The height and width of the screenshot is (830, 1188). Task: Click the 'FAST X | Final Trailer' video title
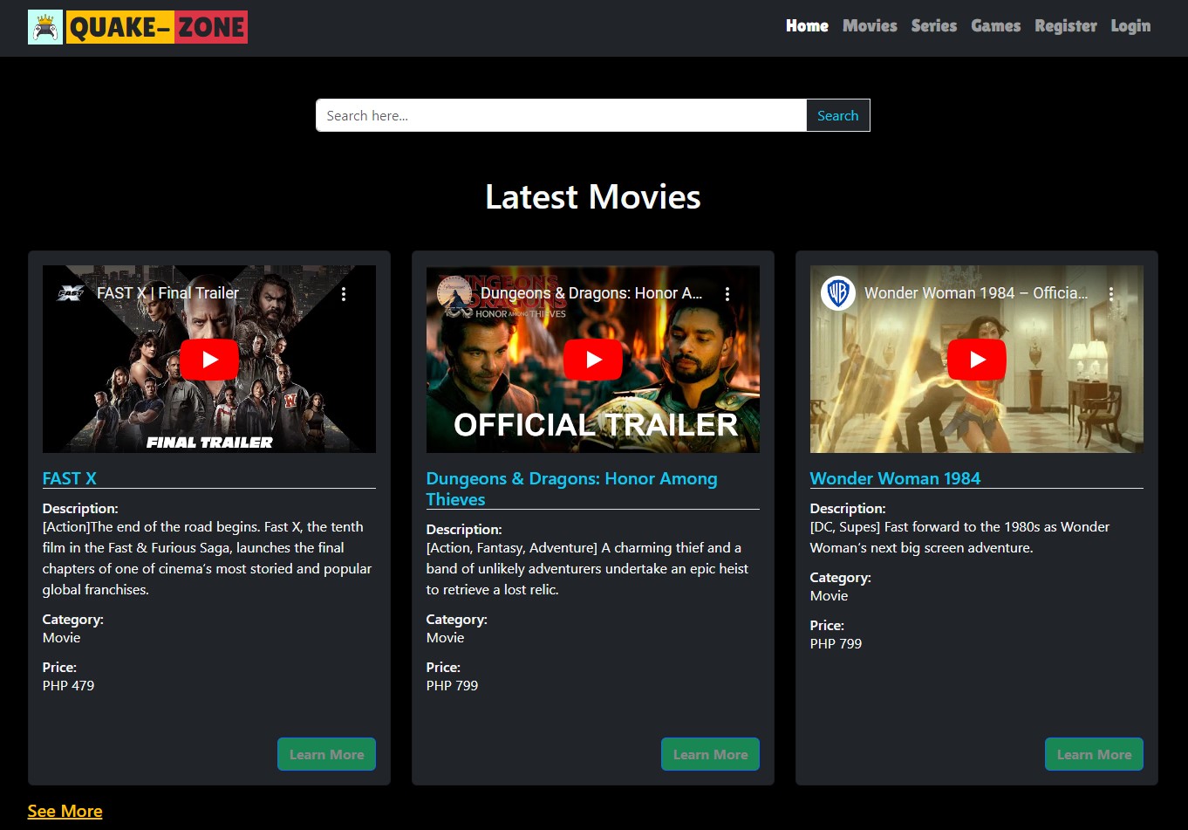[x=167, y=293]
